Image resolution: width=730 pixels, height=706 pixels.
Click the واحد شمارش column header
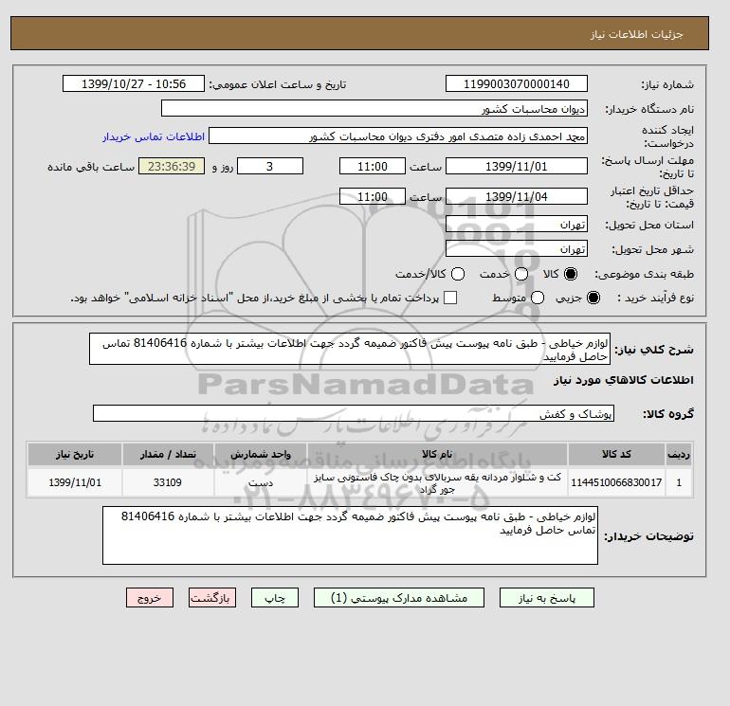coord(261,454)
